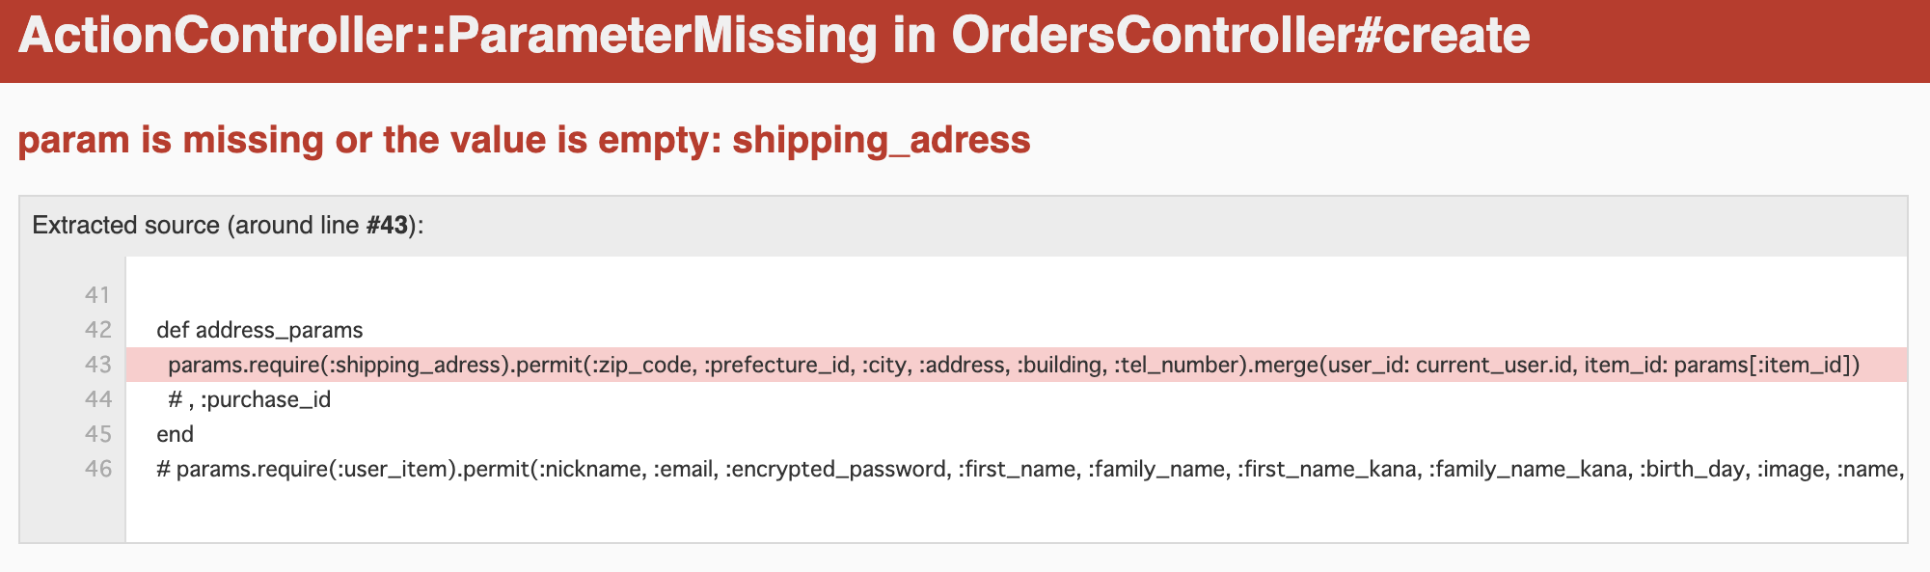Click the 'param is missing' error message
1930x572 pixels.
[x=524, y=140]
